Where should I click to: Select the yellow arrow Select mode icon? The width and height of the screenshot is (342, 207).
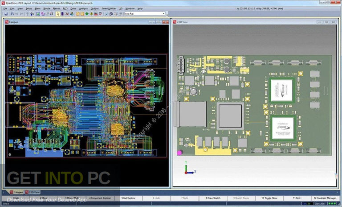tap(58, 14)
